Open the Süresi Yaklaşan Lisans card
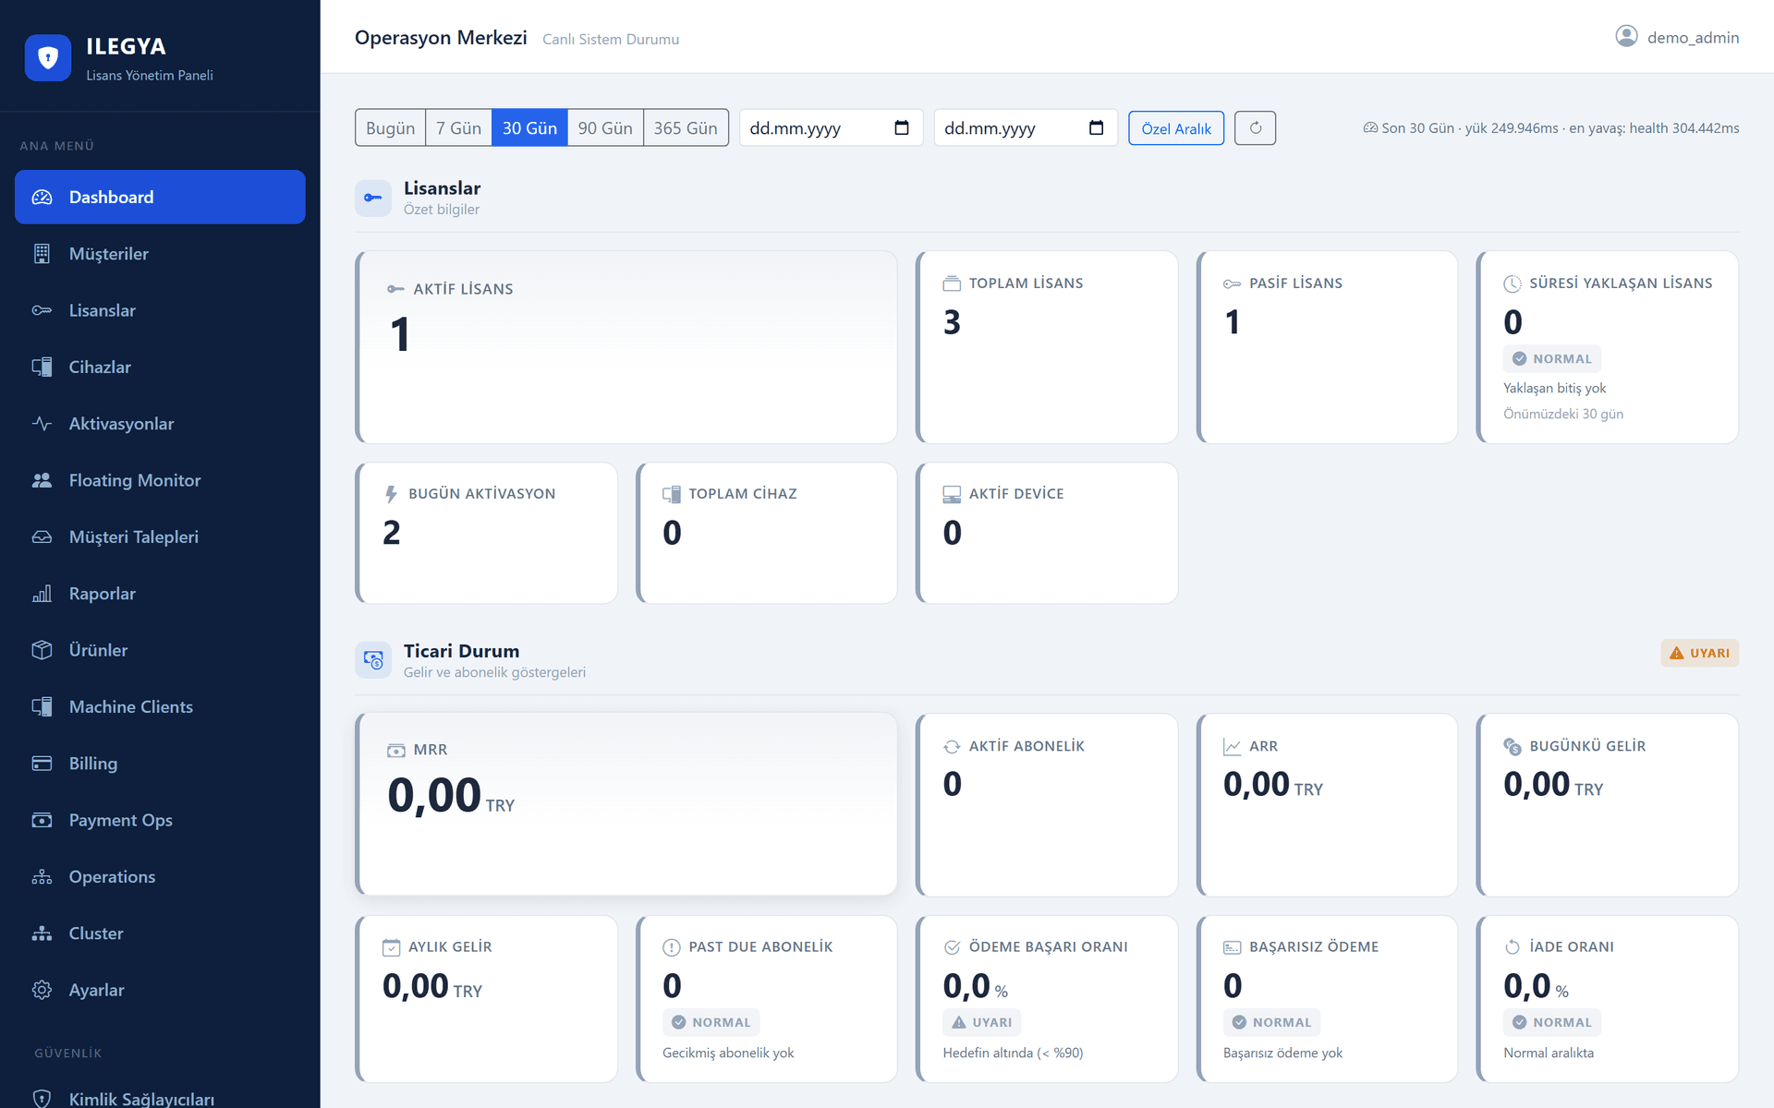 point(1608,347)
